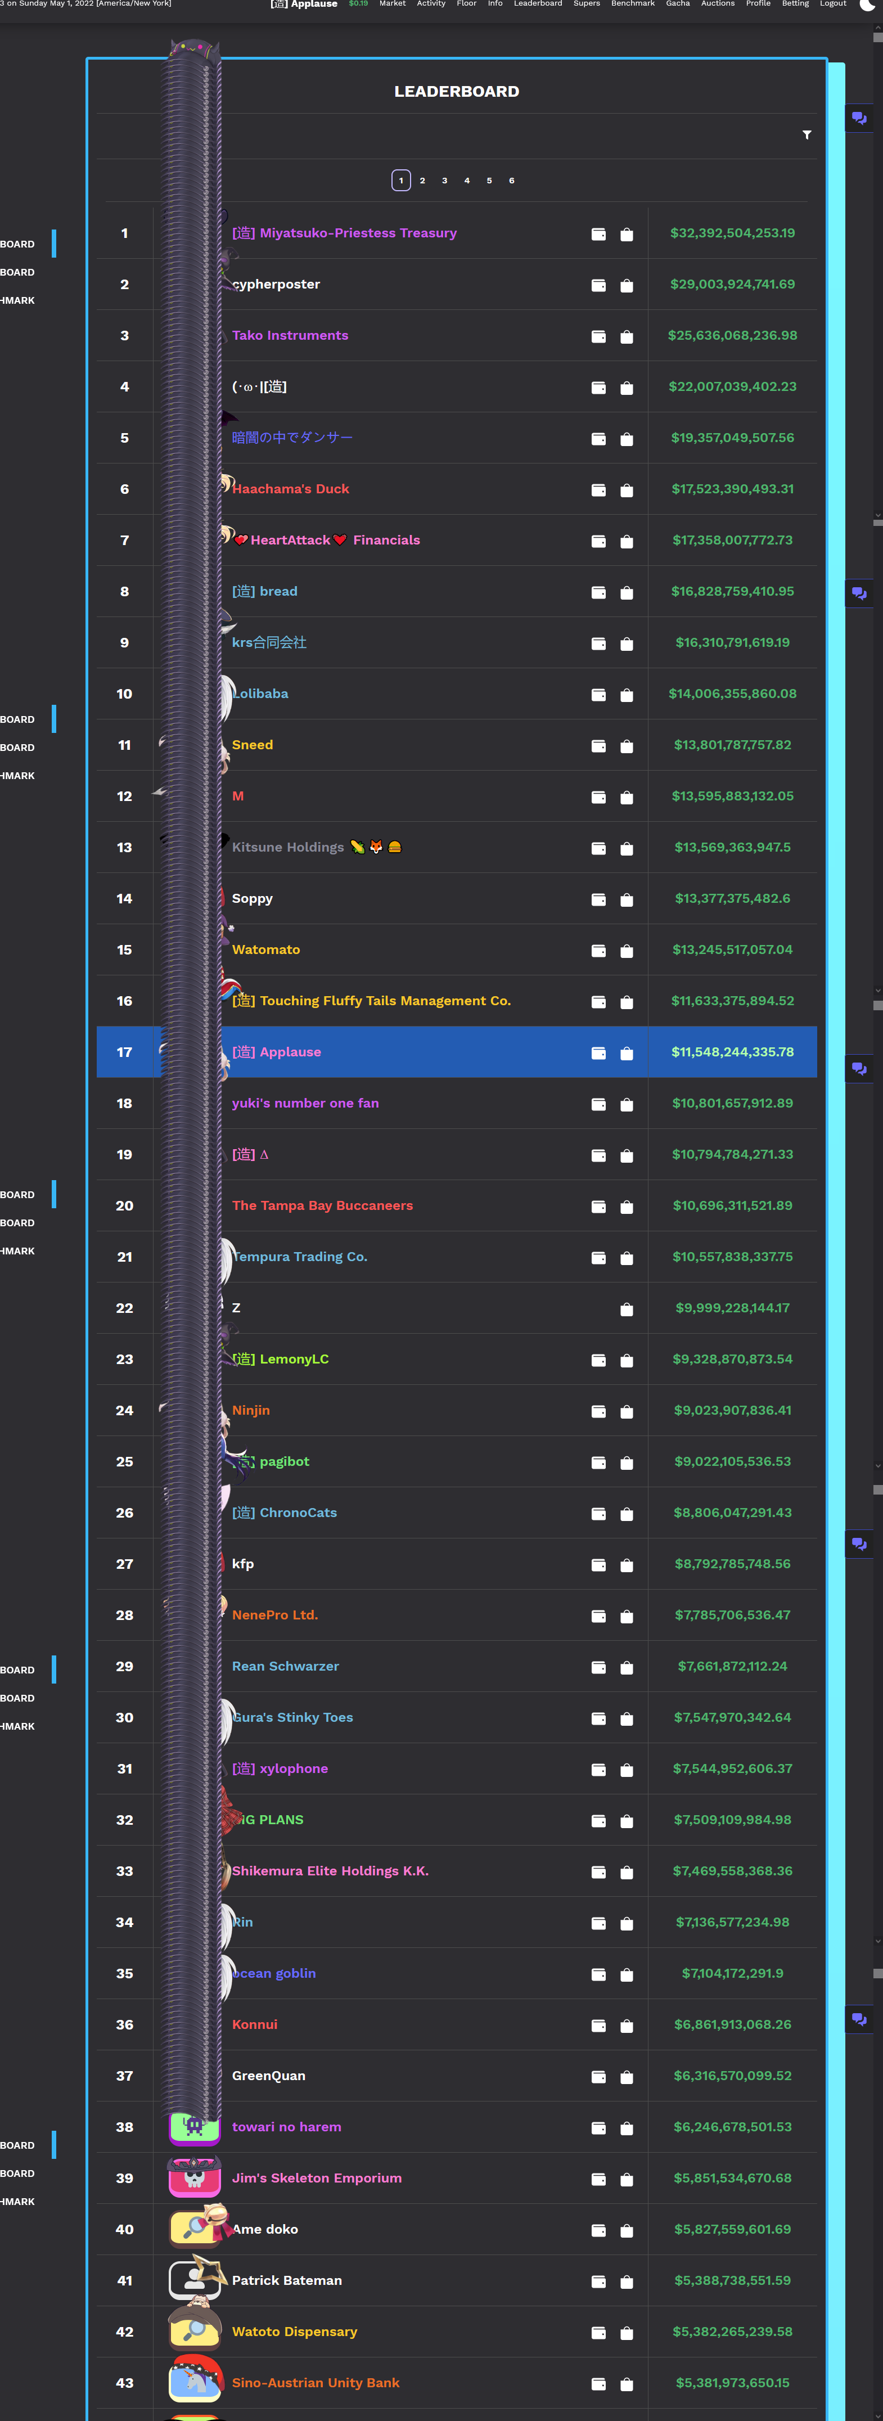This screenshot has width=883, height=2421.
Task: Click shopping bag icon for Lolibaba
Action: pyautogui.click(x=627, y=695)
